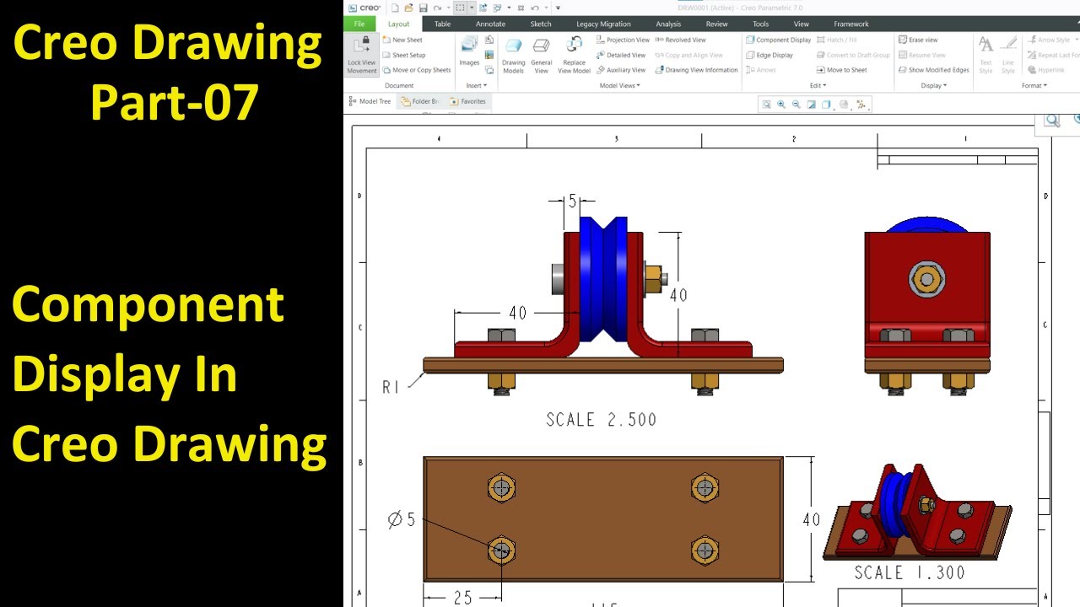Click the Component Display button
This screenshot has width=1080, height=607.
point(778,40)
